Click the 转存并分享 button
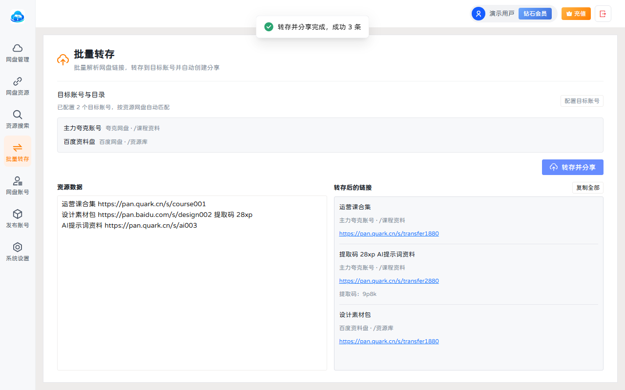Viewport: 625px width, 390px height. coord(573,167)
